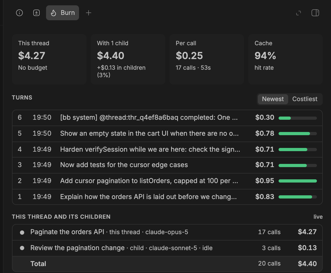
Task: Open the info panel icon
Action: point(19,13)
